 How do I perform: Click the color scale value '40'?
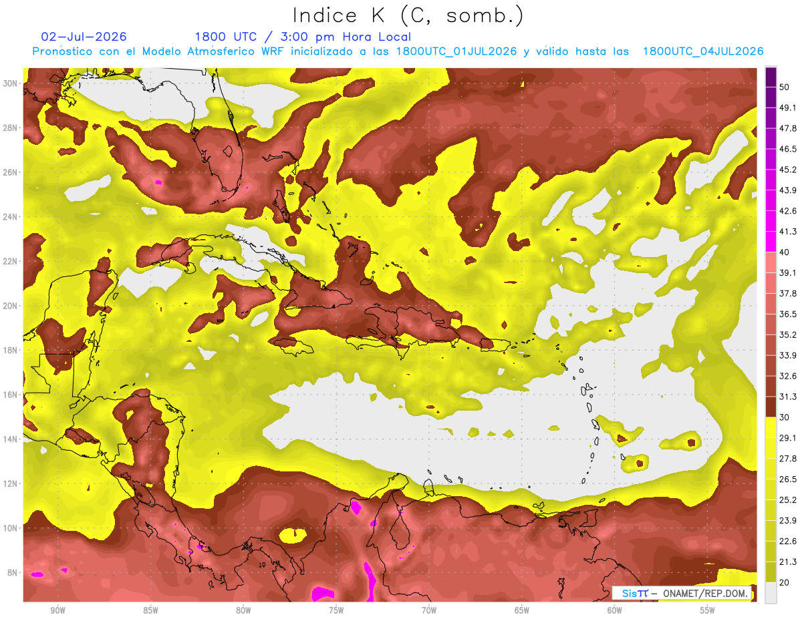click(785, 252)
